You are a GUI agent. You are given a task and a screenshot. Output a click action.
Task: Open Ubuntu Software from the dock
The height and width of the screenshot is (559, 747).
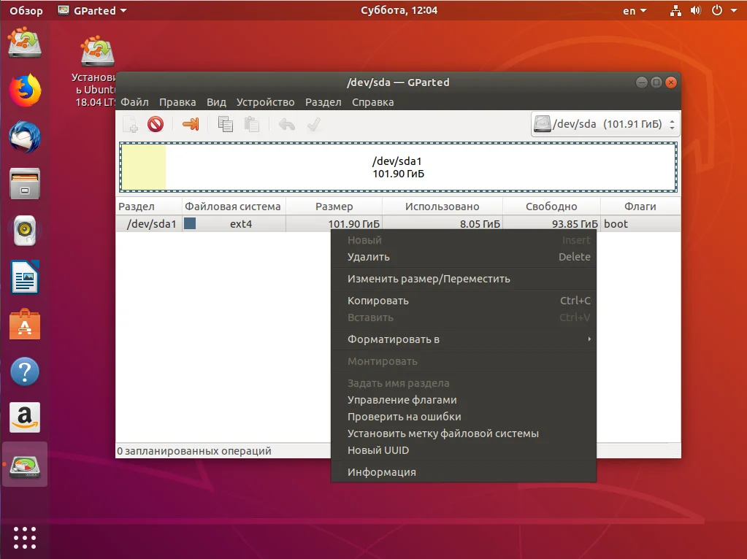click(x=25, y=325)
